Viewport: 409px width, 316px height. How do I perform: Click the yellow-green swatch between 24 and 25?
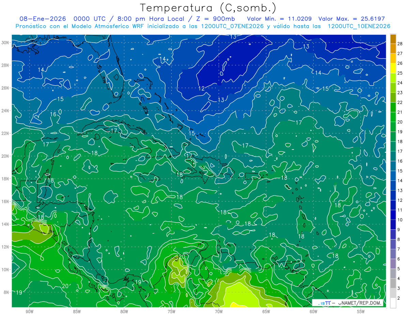pos(393,78)
